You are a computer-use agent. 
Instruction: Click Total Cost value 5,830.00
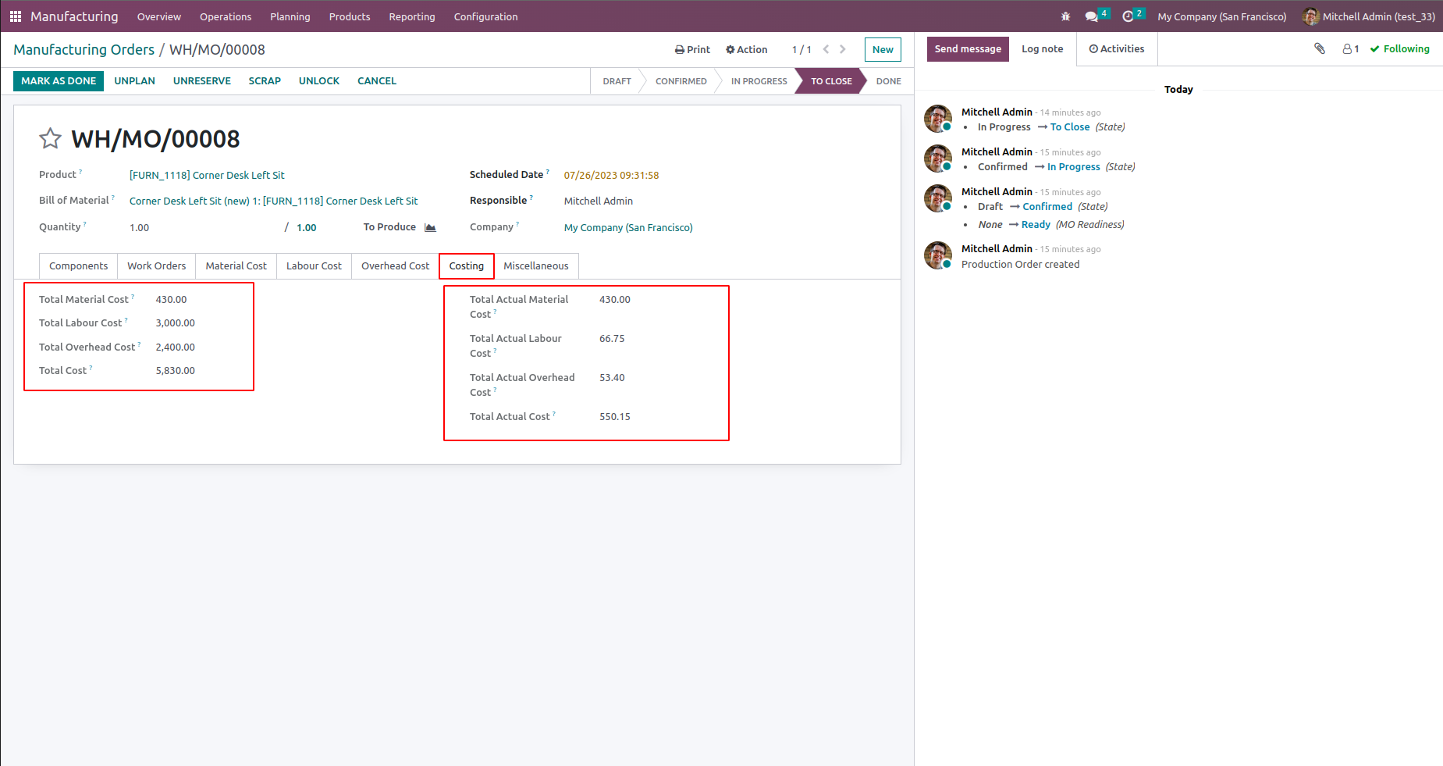tap(176, 371)
